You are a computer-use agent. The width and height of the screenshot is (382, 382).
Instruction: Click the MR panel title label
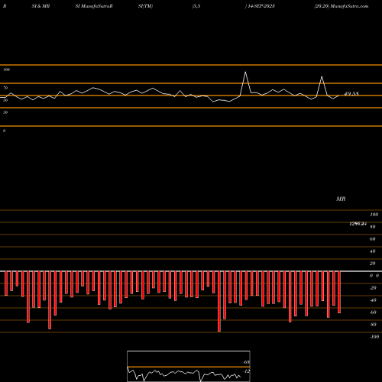point(341,199)
